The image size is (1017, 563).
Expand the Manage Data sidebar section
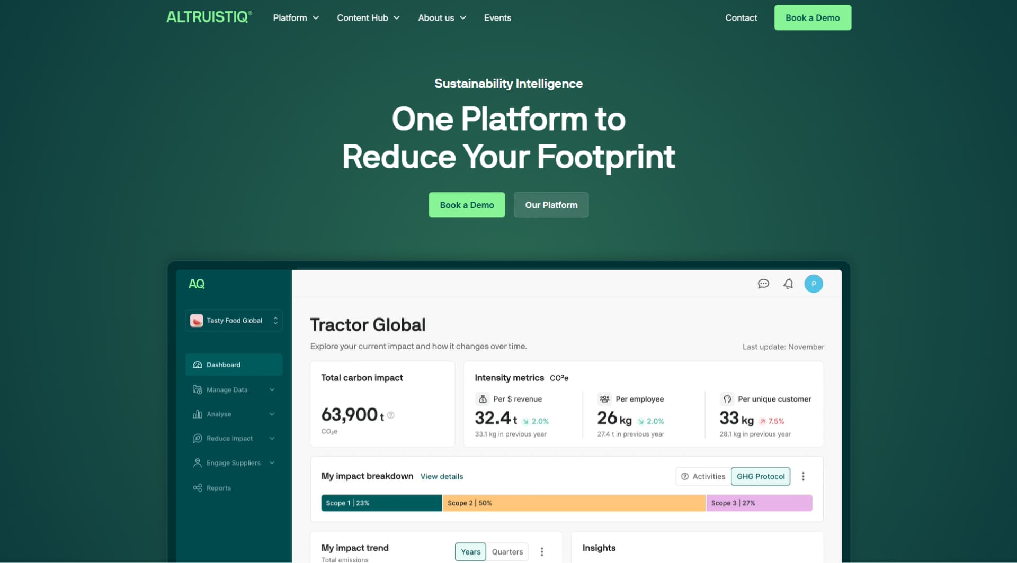tap(234, 390)
